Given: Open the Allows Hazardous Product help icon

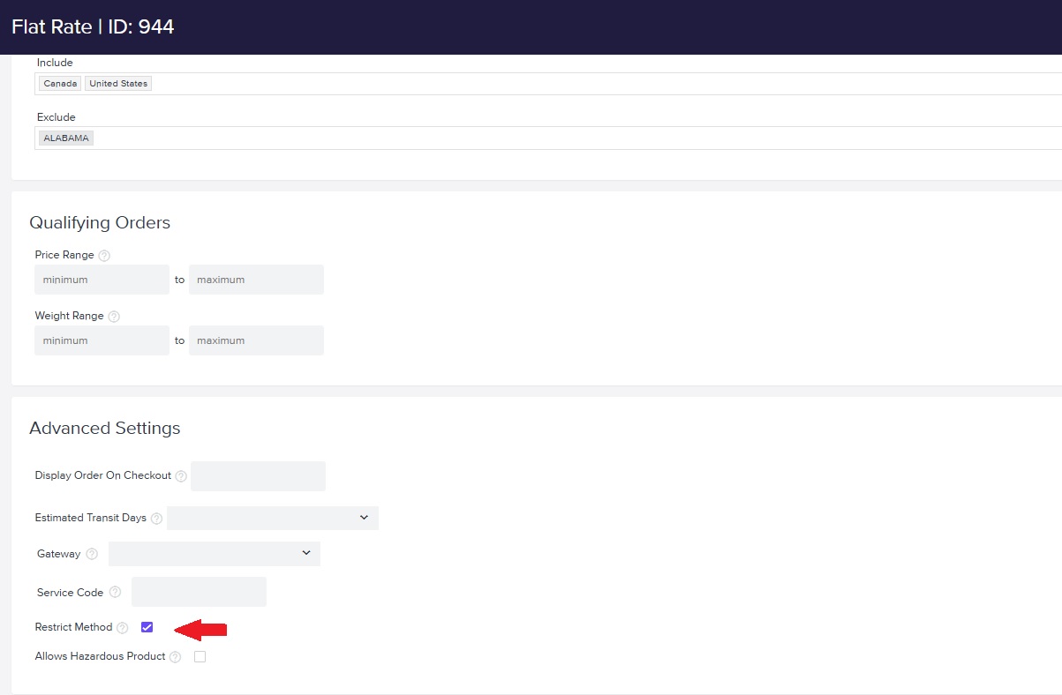Looking at the screenshot, I should [x=174, y=656].
